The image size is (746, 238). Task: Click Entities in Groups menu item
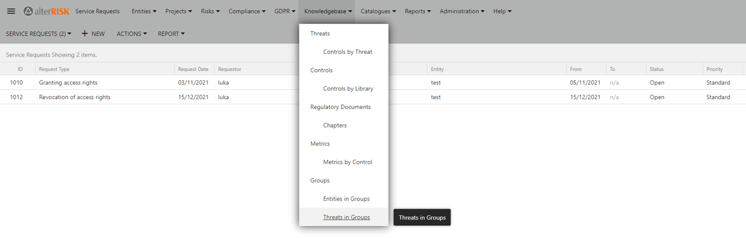click(346, 199)
